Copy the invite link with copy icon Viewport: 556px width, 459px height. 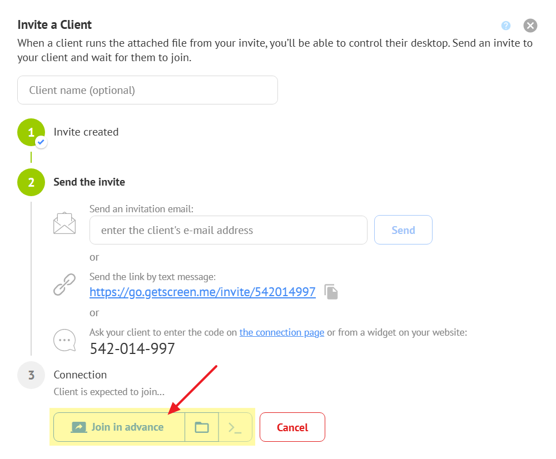(331, 292)
